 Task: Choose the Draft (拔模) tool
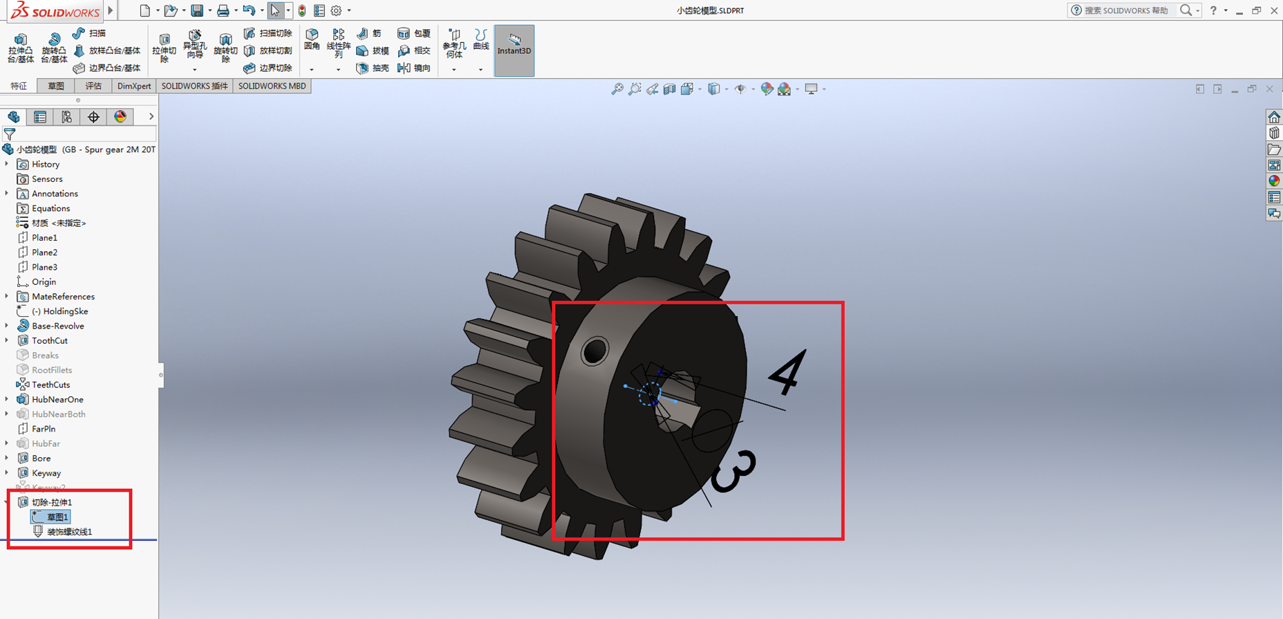(x=372, y=50)
